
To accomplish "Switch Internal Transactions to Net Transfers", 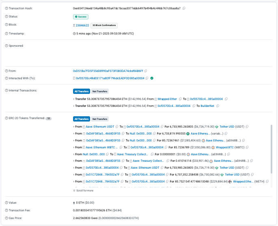I will click(99, 91).
